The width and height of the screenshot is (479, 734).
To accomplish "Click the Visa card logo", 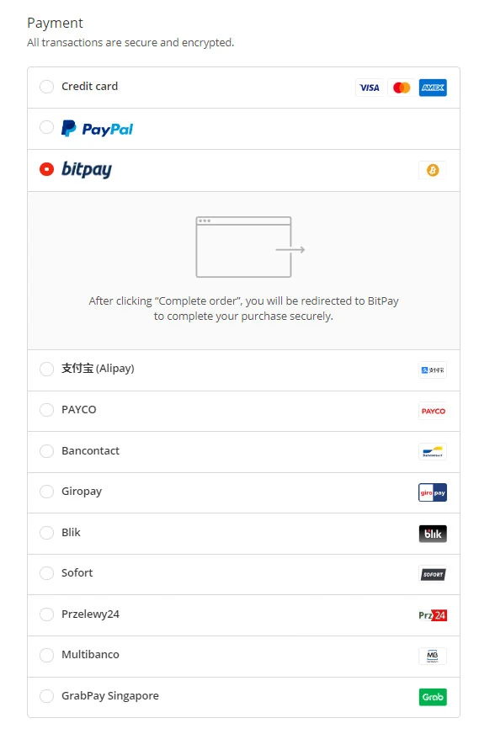I will tap(370, 88).
